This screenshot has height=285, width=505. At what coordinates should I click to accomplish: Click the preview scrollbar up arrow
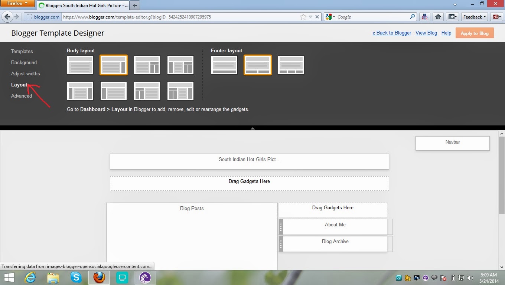coord(502,134)
